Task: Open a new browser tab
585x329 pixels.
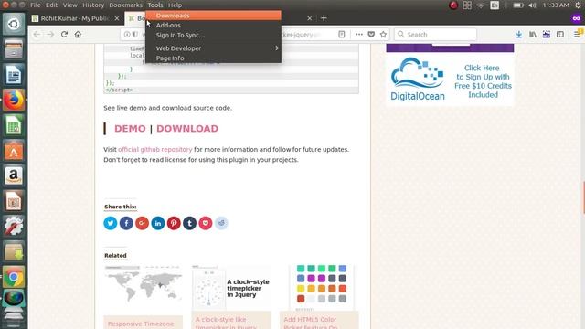Action: 324,18
